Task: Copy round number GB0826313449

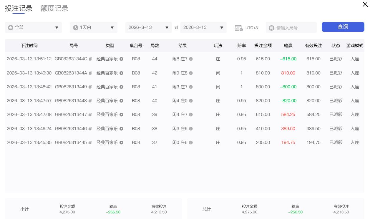Action: (91, 87)
